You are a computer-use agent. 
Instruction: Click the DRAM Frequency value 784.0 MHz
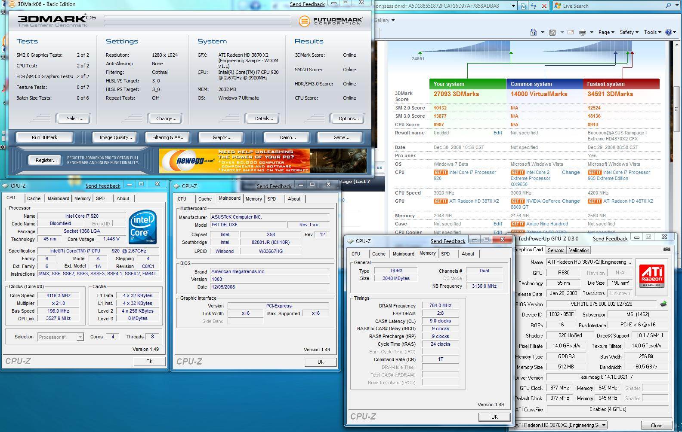click(440, 305)
